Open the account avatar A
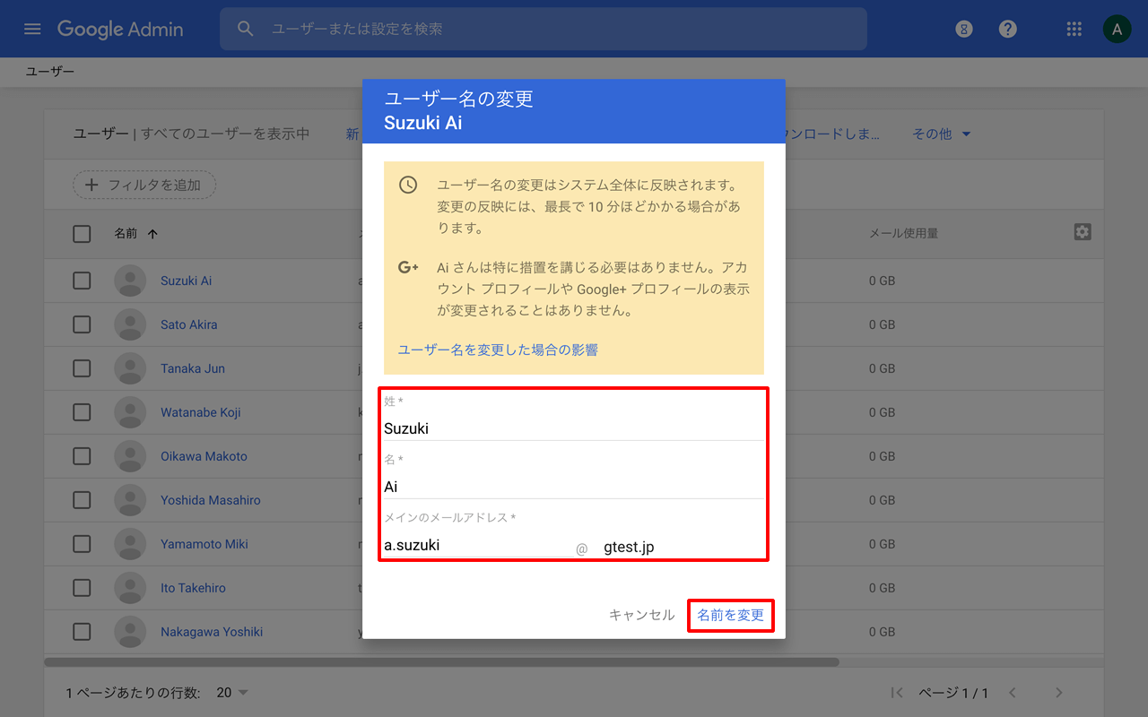Viewport: 1148px width, 717px height. 1117,29
